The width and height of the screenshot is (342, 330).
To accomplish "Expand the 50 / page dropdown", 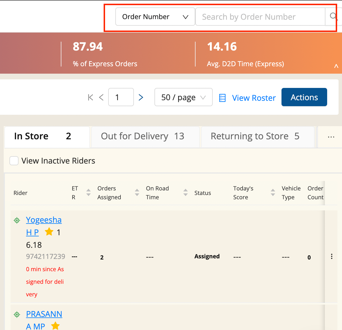I will click(183, 97).
